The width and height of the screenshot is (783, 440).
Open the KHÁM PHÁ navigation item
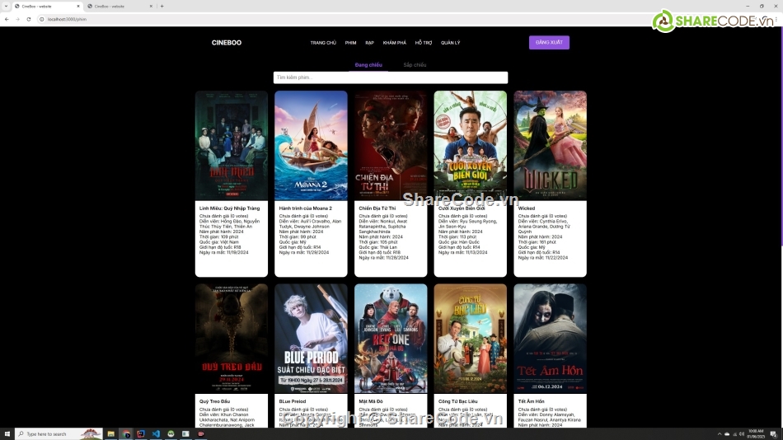click(x=395, y=43)
